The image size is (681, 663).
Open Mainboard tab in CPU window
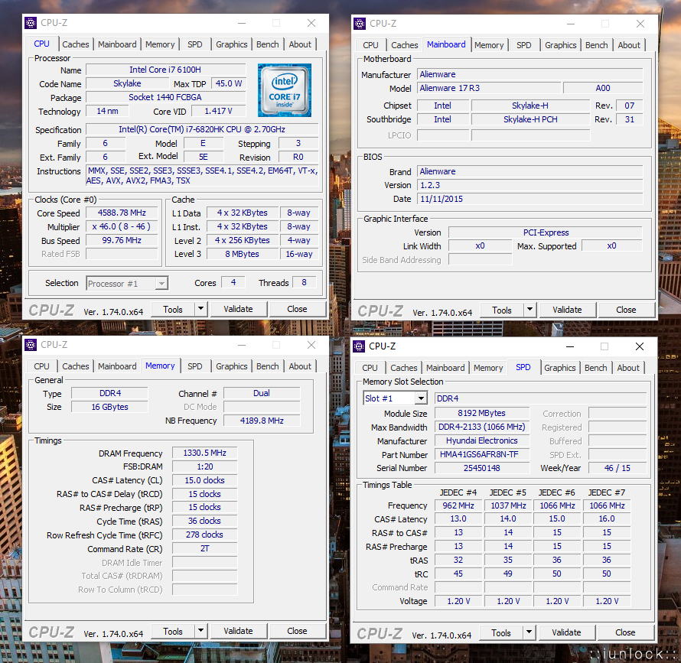[117, 44]
